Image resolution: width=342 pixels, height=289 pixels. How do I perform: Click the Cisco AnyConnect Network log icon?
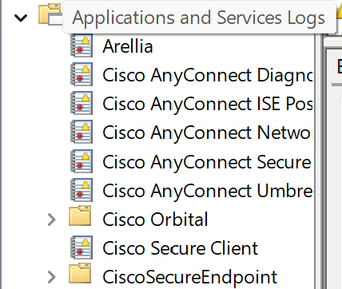82,132
